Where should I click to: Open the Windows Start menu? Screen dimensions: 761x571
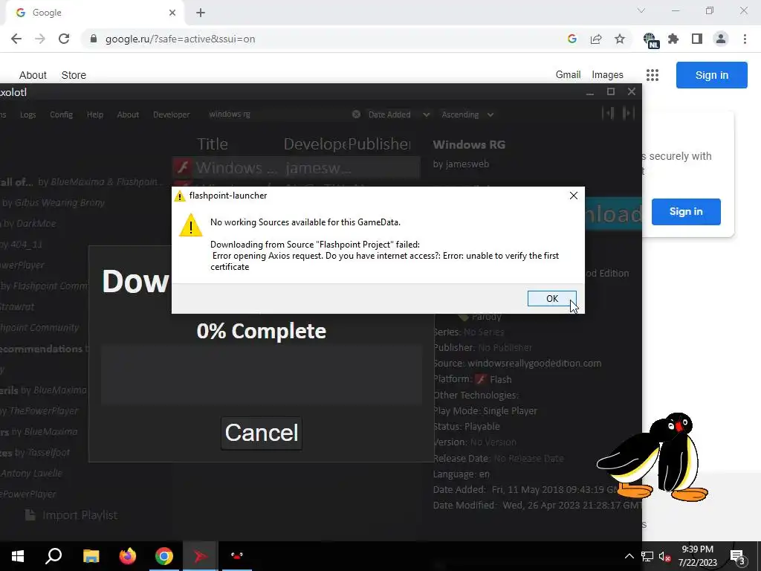click(x=18, y=556)
